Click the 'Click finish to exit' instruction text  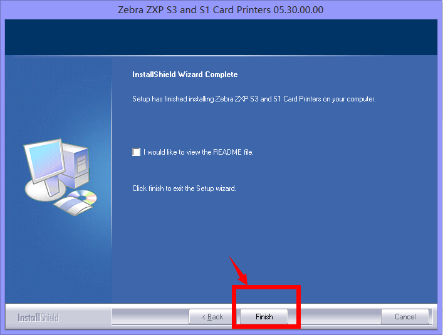(x=184, y=188)
